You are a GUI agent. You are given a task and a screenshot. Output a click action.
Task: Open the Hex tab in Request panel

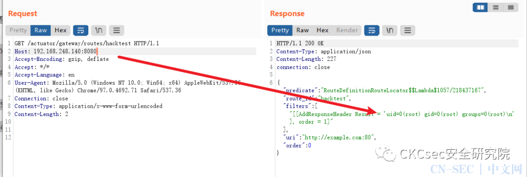click(61, 30)
